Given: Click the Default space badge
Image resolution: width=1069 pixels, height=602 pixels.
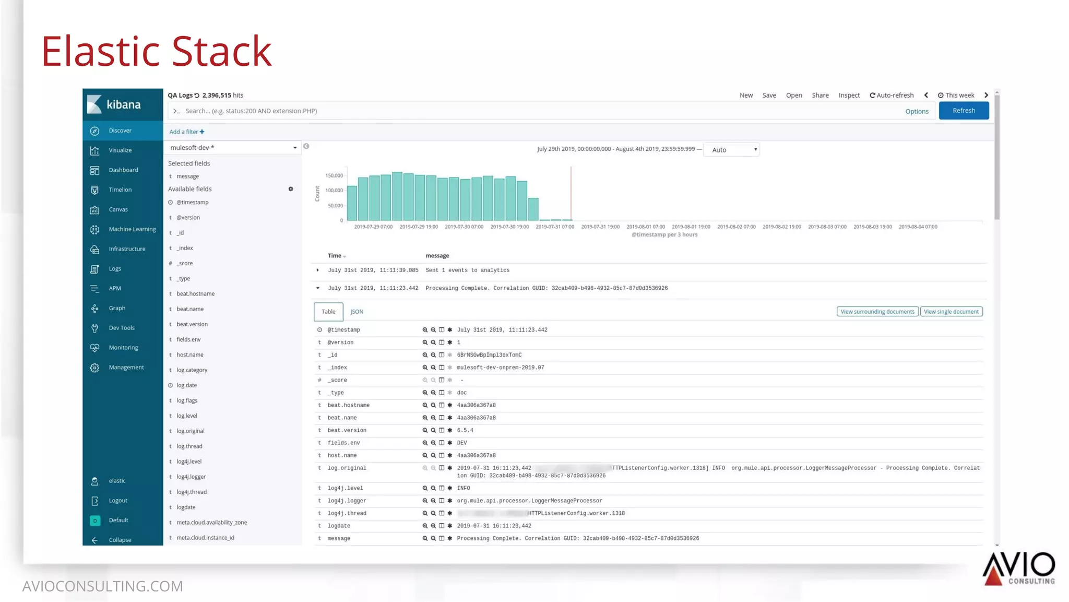Looking at the screenshot, I should coord(95,521).
